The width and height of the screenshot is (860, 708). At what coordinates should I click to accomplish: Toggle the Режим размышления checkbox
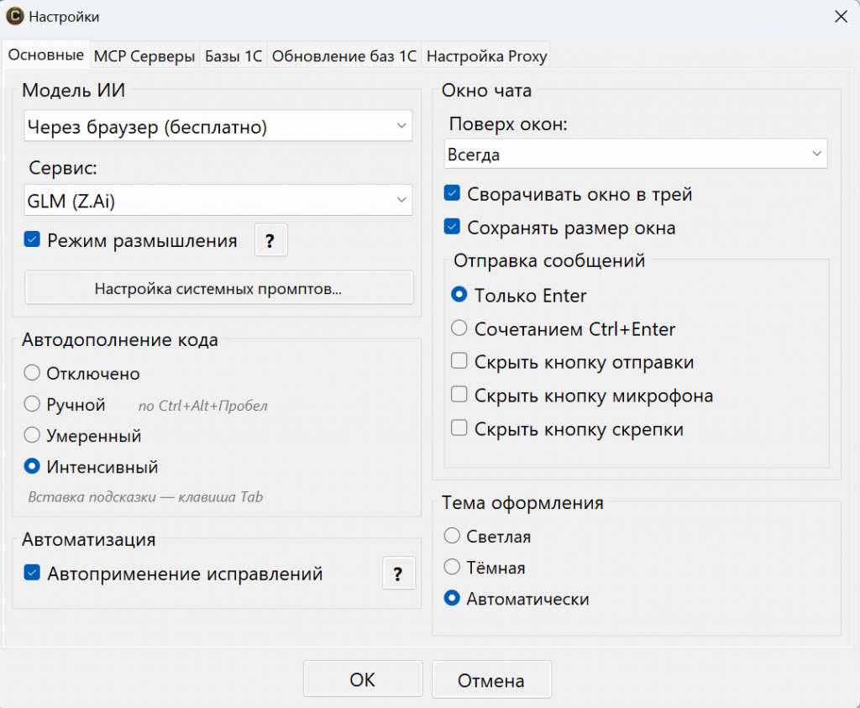[x=32, y=239]
